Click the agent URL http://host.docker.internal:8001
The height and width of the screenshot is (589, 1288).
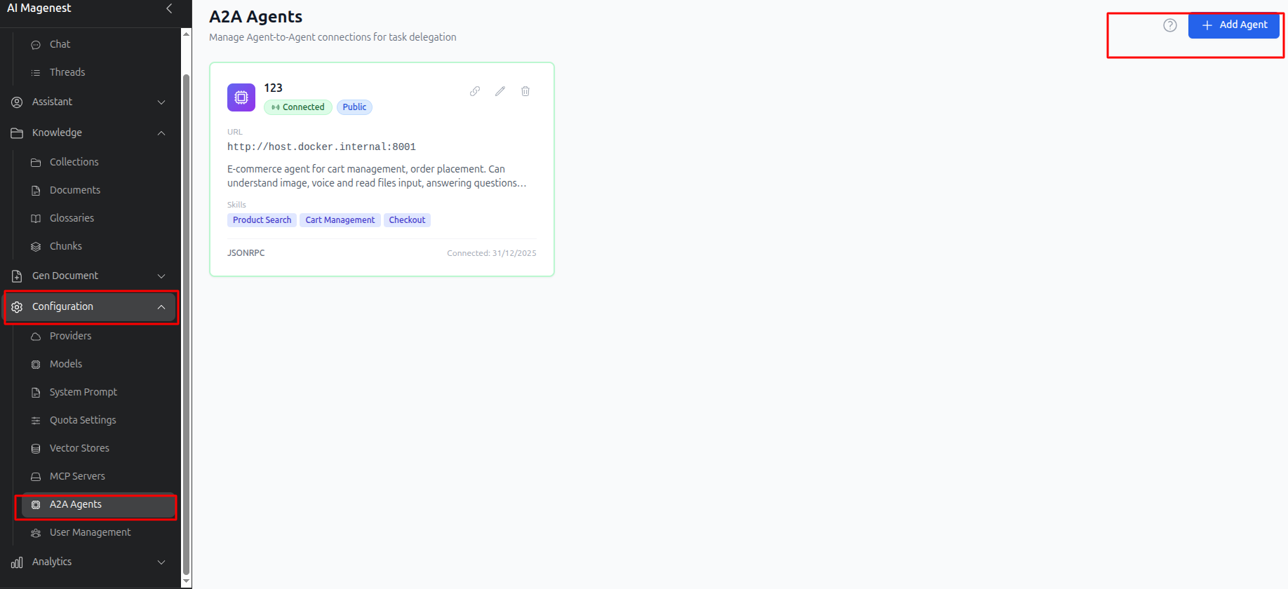[321, 147]
